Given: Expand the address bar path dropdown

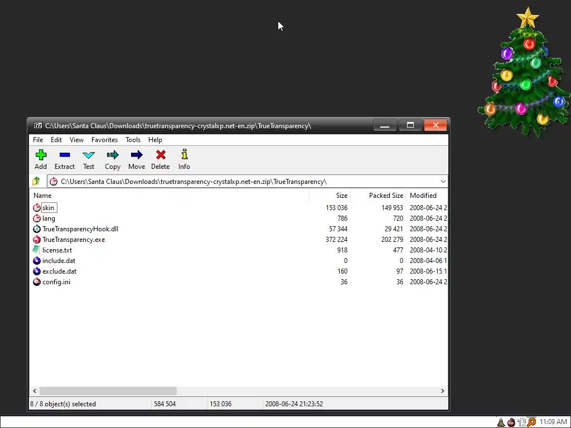Looking at the screenshot, I should coord(443,181).
